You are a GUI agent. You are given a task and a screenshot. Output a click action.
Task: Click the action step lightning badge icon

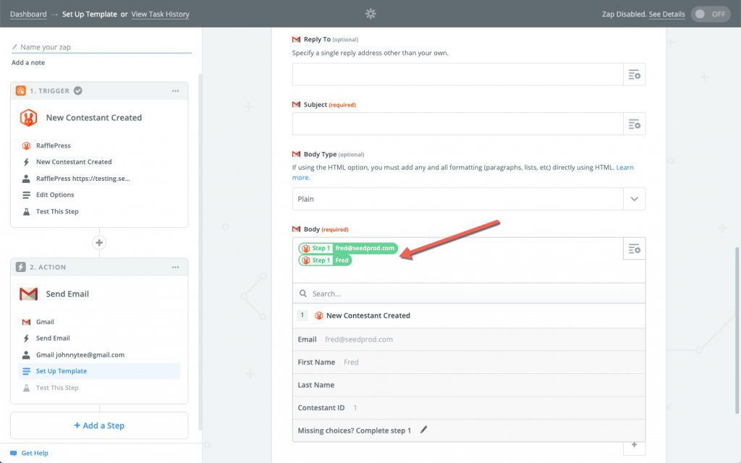click(21, 267)
